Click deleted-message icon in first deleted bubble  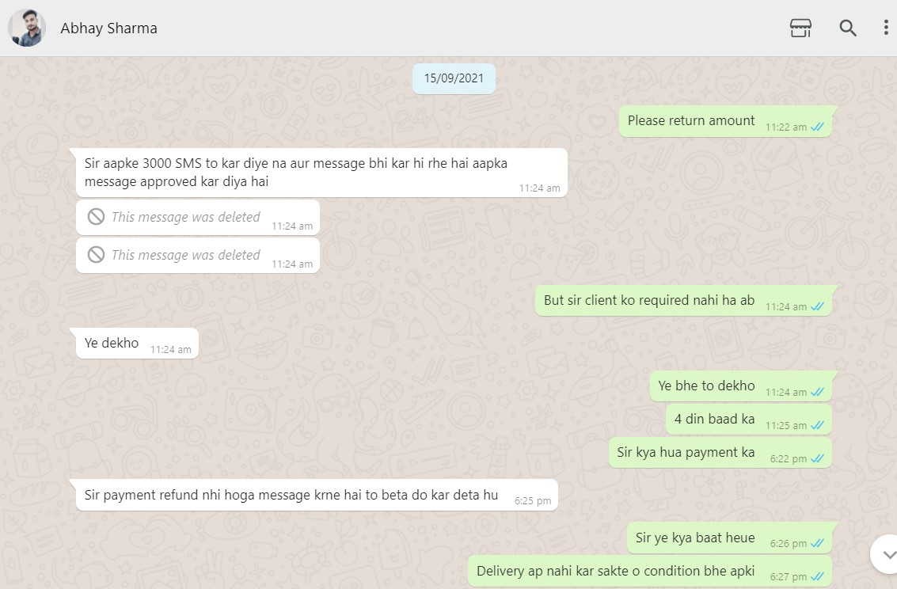click(96, 217)
